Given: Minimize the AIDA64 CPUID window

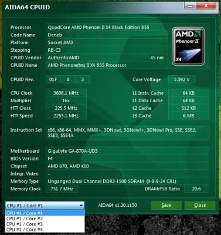Looking at the screenshot, I should tap(190, 6).
